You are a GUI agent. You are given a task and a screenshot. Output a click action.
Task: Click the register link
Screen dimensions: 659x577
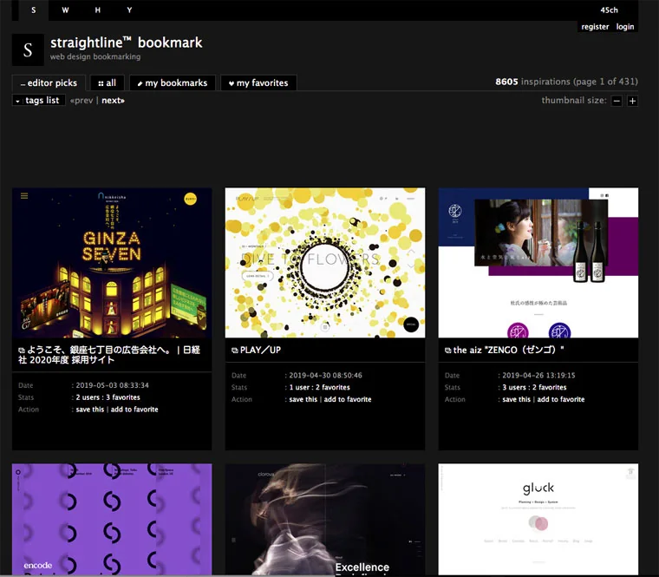[x=595, y=27]
